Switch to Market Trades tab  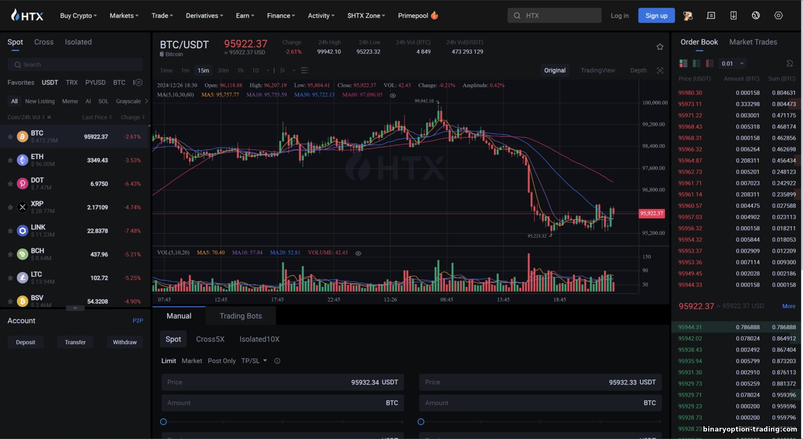(x=753, y=42)
